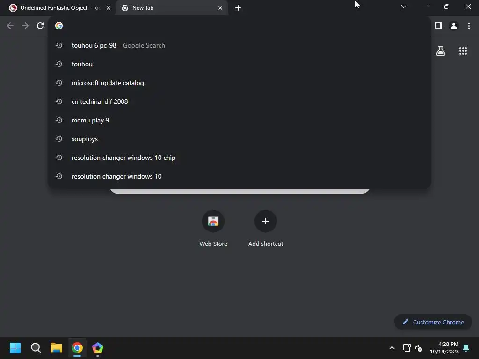This screenshot has height=359, width=479.
Task: Select resolution changer windows 10 suggestion
Action: pyautogui.click(x=239, y=176)
